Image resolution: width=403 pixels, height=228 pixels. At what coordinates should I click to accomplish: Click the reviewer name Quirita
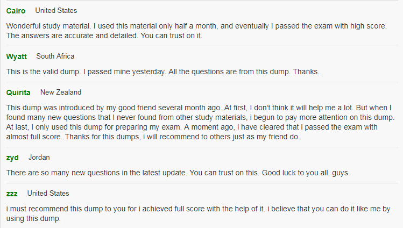(18, 92)
